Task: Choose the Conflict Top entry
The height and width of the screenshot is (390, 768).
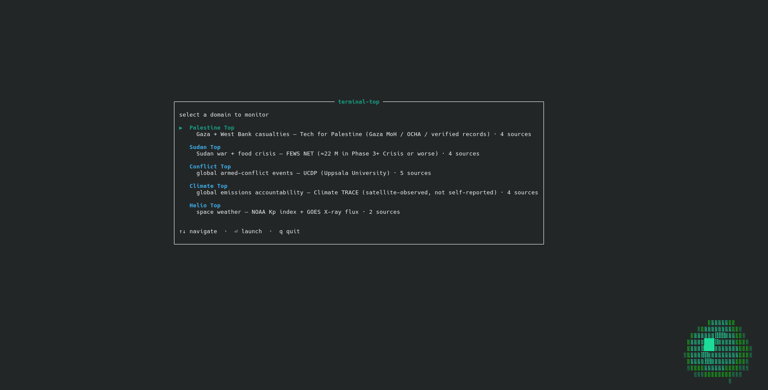Action: pos(210,167)
